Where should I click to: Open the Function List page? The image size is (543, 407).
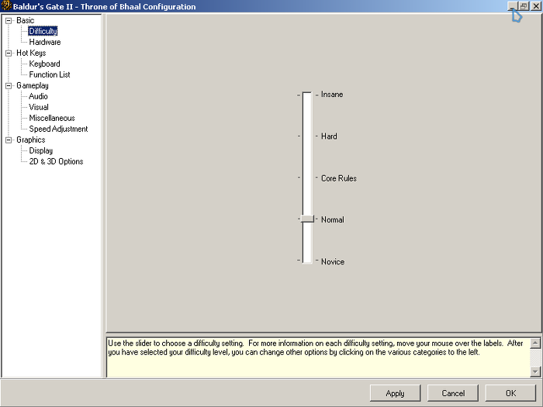(x=50, y=74)
